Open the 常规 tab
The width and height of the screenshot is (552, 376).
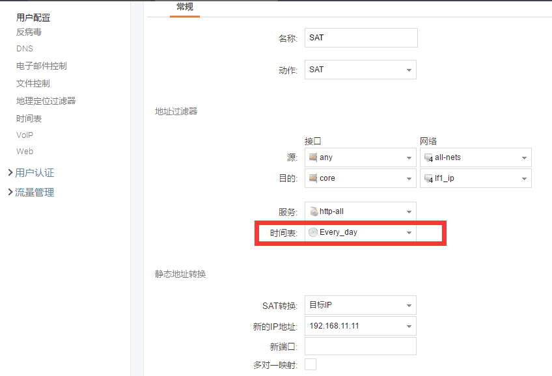click(x=184, y=7)
